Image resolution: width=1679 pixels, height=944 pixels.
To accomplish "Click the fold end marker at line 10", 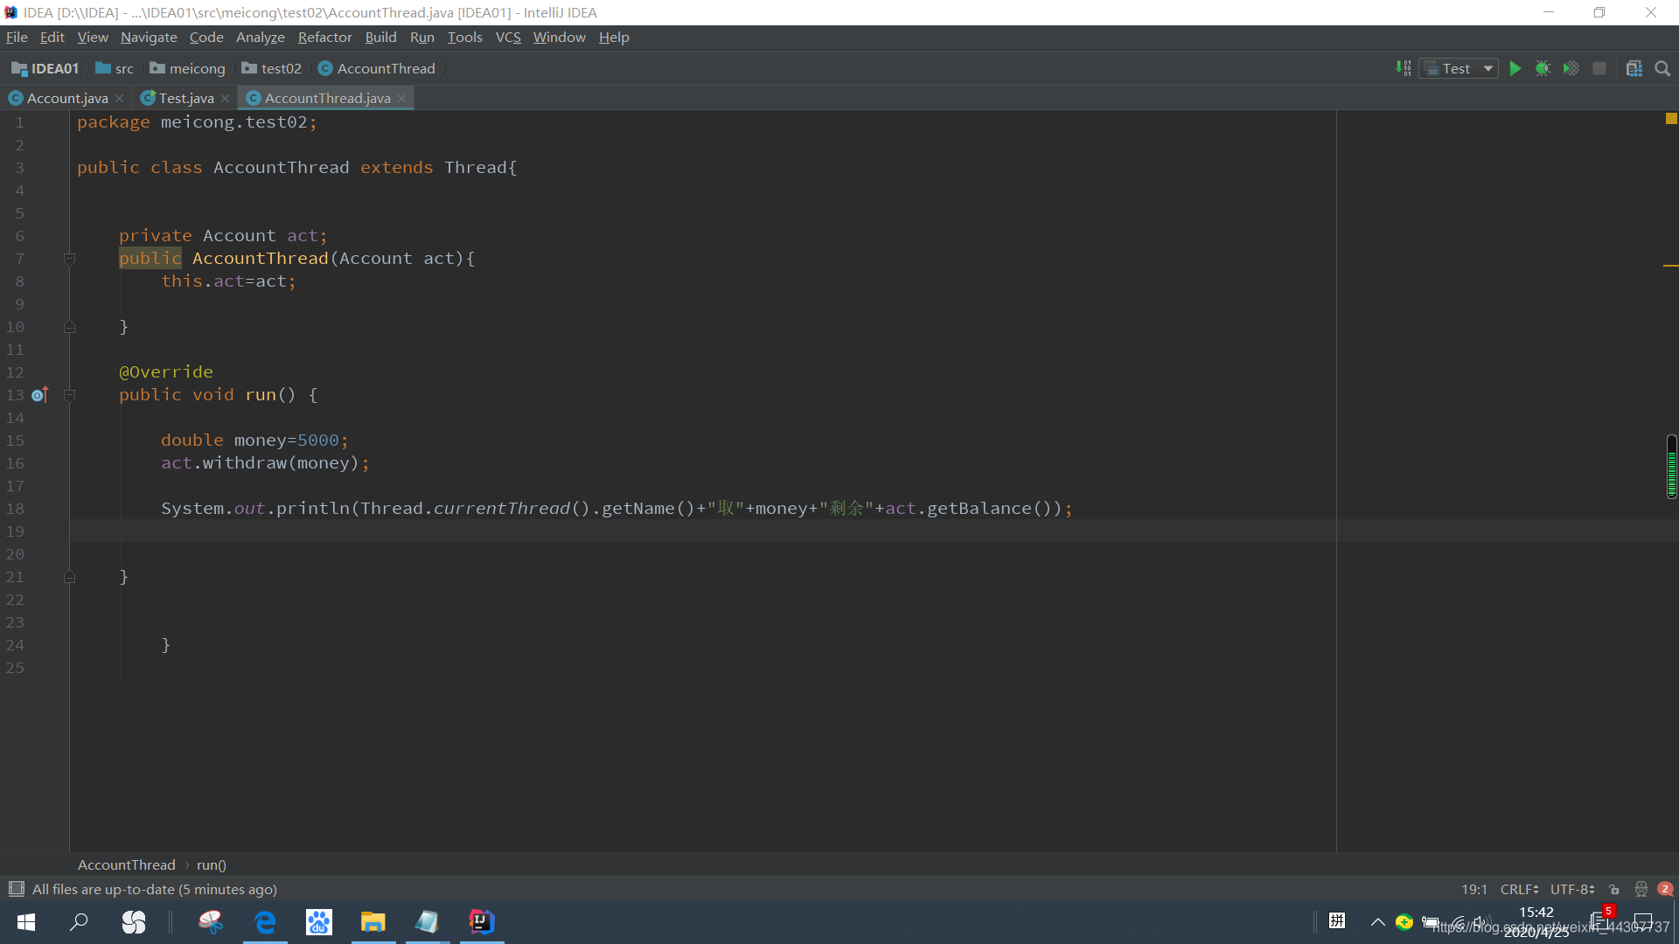I will (x=69, y=327).
